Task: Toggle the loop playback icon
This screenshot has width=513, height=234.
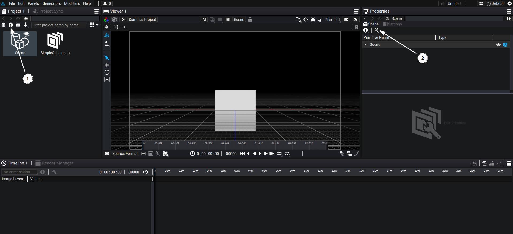Action: point(279,154)
